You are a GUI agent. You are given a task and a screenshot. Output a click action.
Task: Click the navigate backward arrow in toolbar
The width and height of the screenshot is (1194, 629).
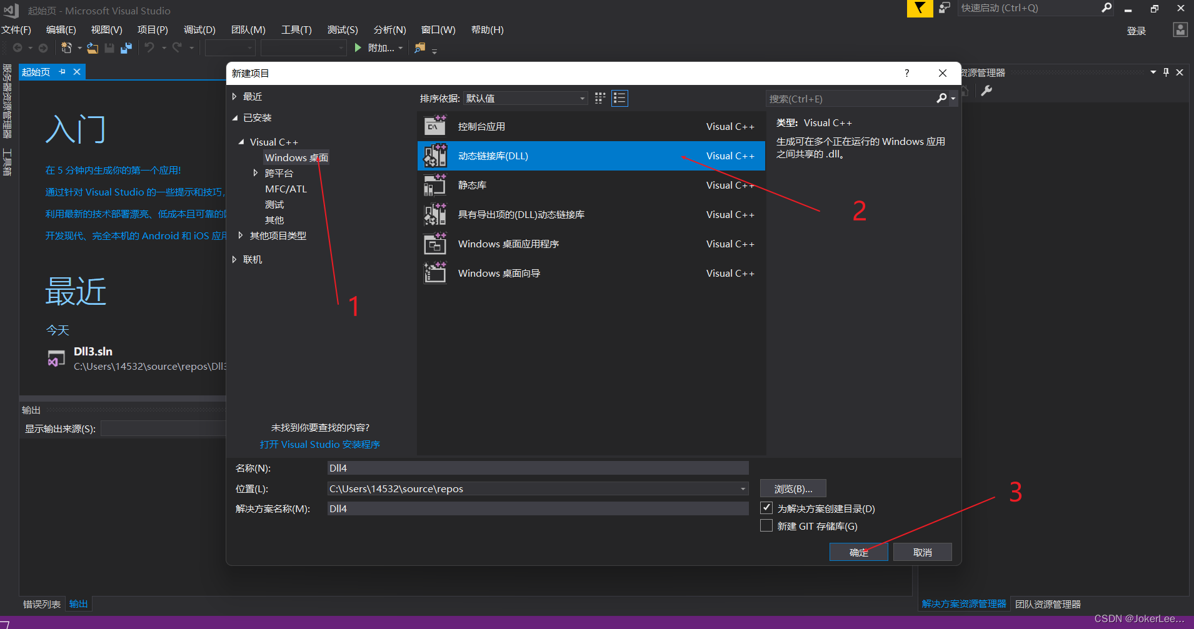[18, 48]
